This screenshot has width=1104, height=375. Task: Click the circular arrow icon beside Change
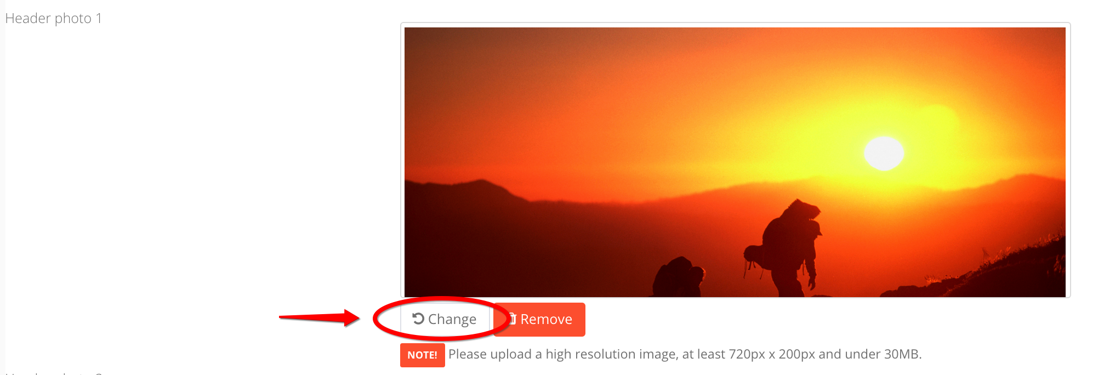point(418,319)
